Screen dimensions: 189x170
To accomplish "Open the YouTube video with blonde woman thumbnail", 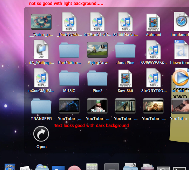I will (x=153, y=106).
